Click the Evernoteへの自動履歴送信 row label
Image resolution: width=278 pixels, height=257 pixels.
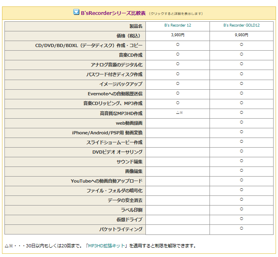pos(115,94)
